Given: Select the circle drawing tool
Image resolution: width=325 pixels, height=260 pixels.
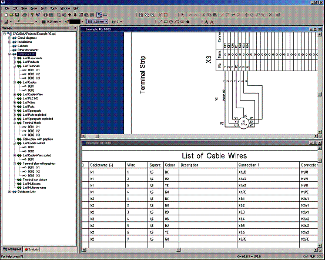Looking at the screenshot, I should click(171, 22).
